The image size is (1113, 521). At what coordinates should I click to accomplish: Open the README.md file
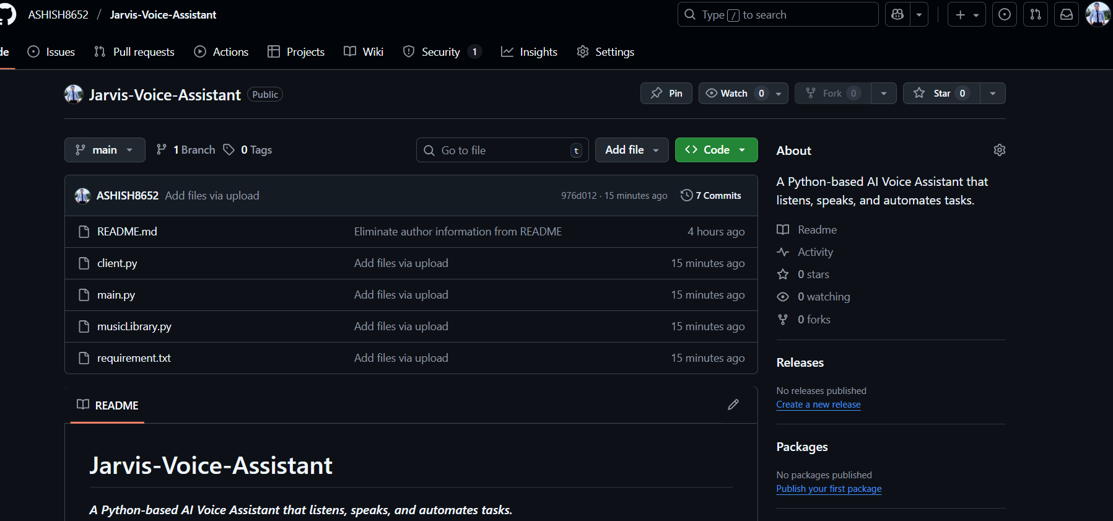click(x=127, y=232)
